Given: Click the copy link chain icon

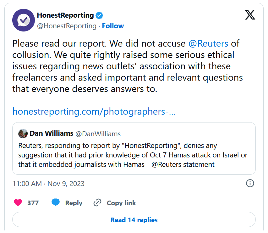Looking at the screenshot, I should [97, 203].
